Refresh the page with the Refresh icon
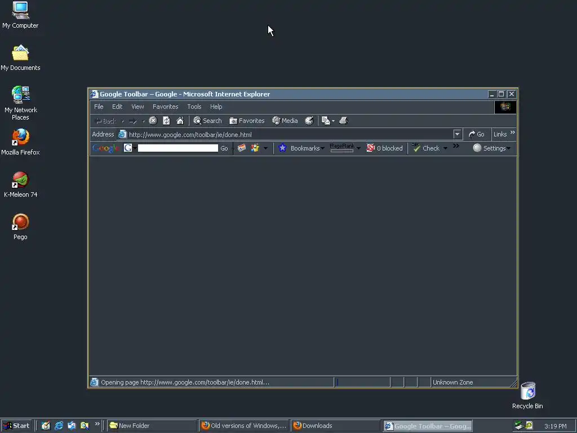Viewport: 577px width, 433px height. [166, 121]
